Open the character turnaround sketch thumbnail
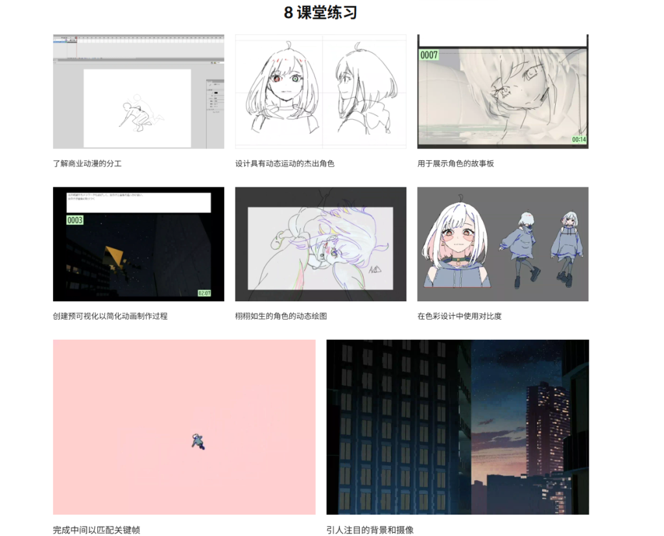This screenshot has width=664, height=536. click(320, 91)
